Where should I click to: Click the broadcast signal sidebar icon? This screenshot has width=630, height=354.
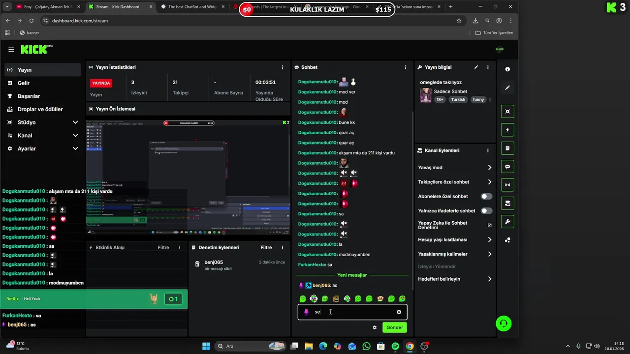point(507,185)
